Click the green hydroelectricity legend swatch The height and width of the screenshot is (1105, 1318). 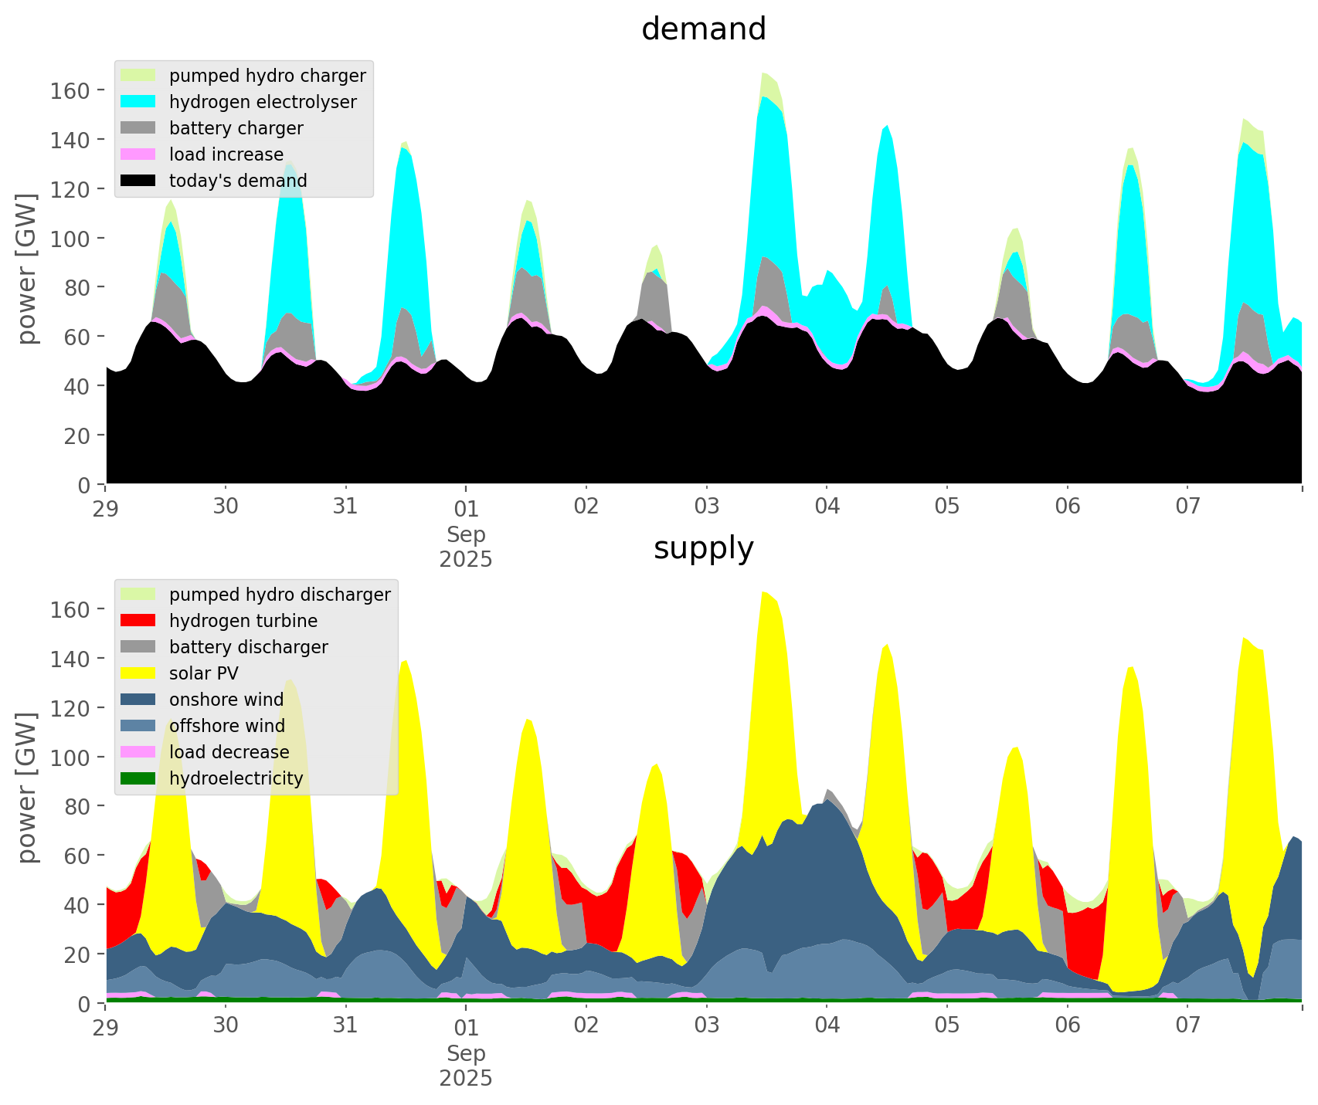139,778
